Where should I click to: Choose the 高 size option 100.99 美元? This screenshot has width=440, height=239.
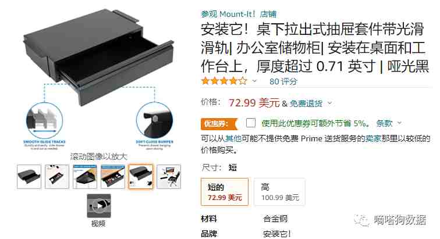279,192
